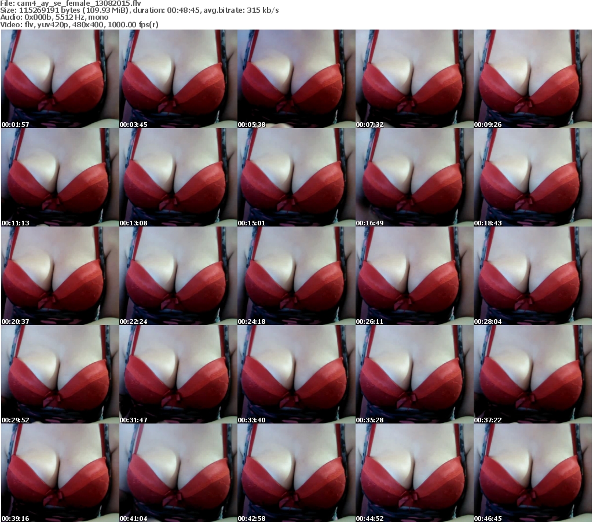Select the thumbnail stamped 00:09:26

tap(533, 79)
